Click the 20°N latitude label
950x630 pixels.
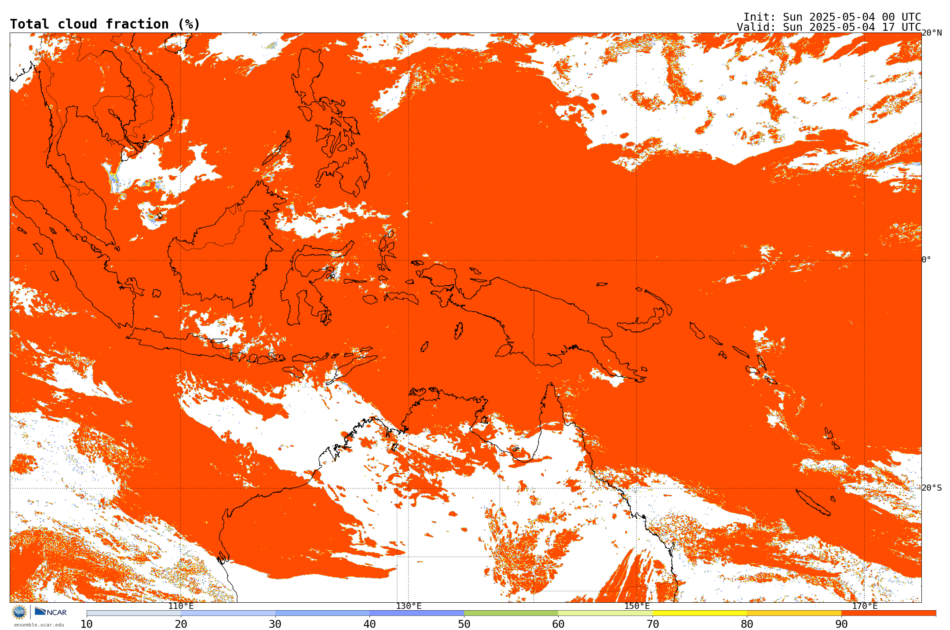pos(932,33)
